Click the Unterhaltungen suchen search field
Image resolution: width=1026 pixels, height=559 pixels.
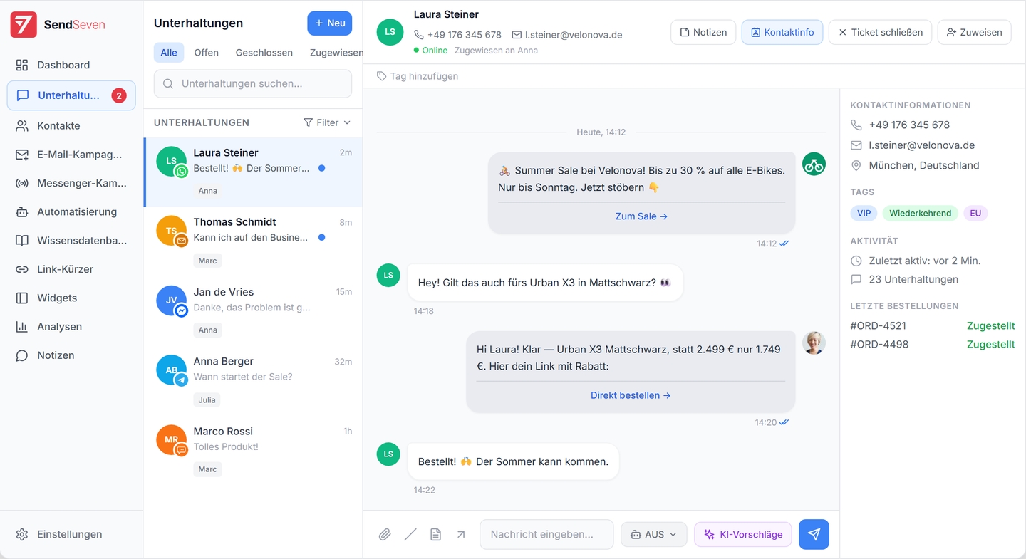[253, 83]
